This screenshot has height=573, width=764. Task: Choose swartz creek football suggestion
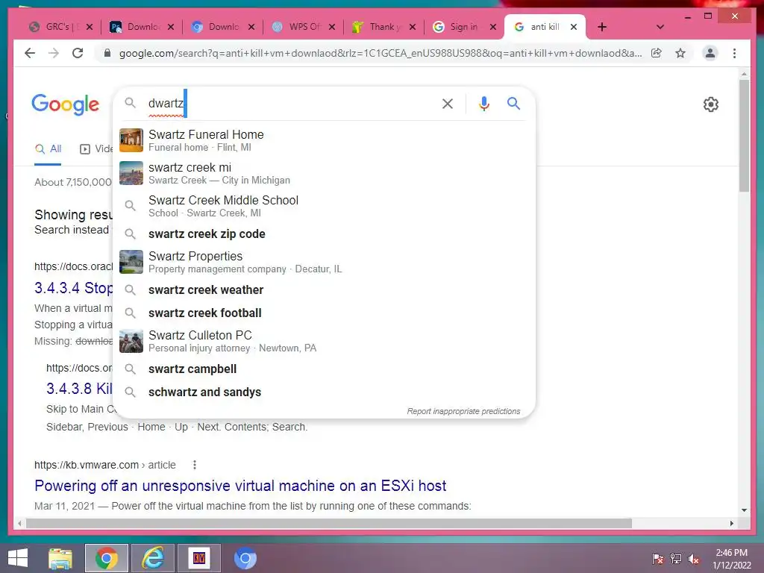325,313
